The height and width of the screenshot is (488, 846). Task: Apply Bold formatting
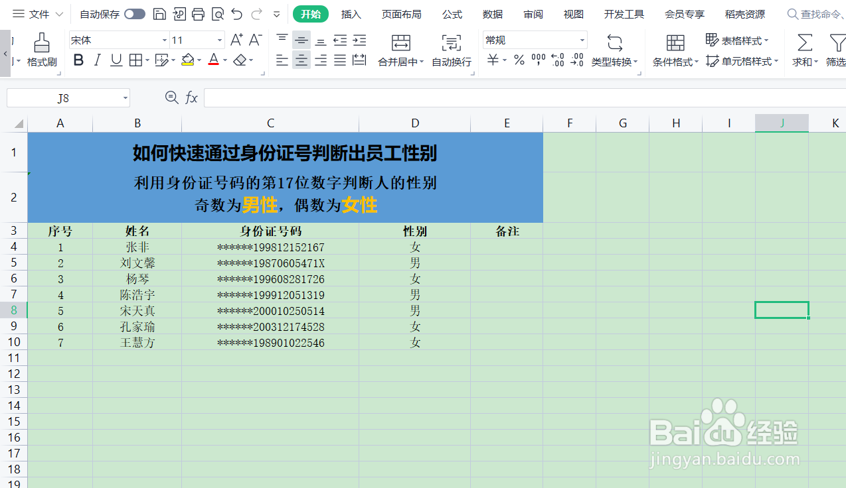[78, 60]
